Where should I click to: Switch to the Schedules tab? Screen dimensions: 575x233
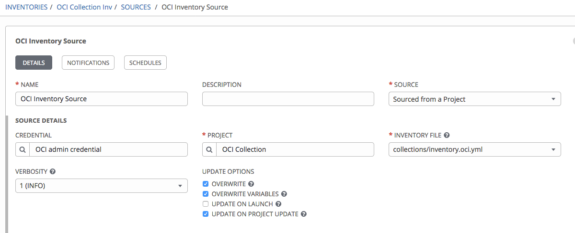click(x=145, y=63)
